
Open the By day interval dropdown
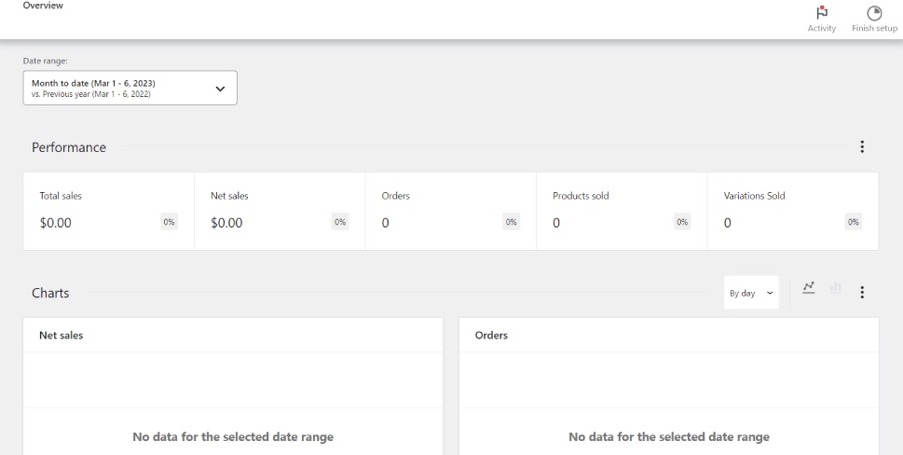tap(751, 293)
